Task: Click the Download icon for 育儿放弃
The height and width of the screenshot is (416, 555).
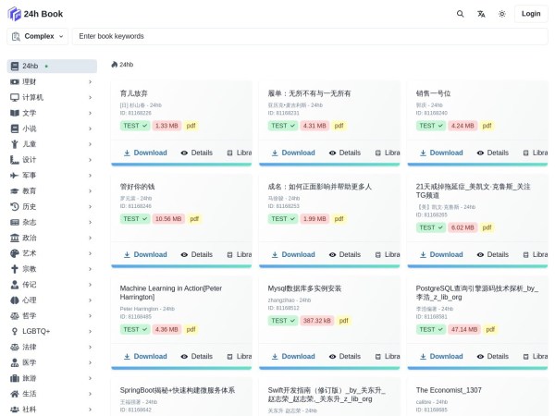Action: tap(126, 153)
